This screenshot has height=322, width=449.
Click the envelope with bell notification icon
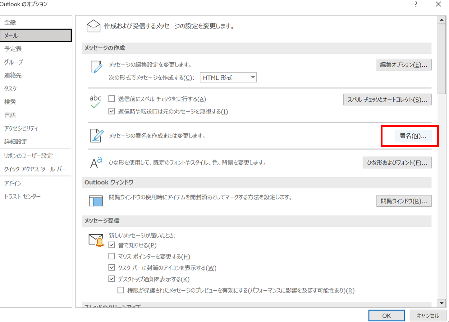pyautogui.click(x=96, y=240)
